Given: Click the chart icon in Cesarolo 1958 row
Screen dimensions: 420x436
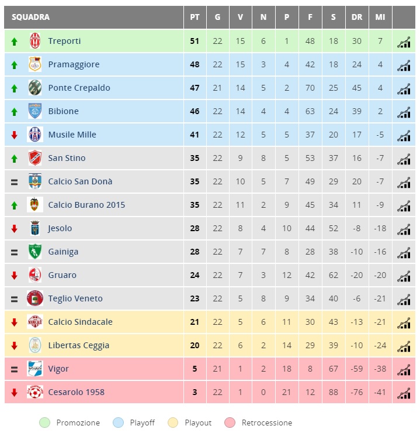Looking at the screenshot, I should tap(404, 393).
